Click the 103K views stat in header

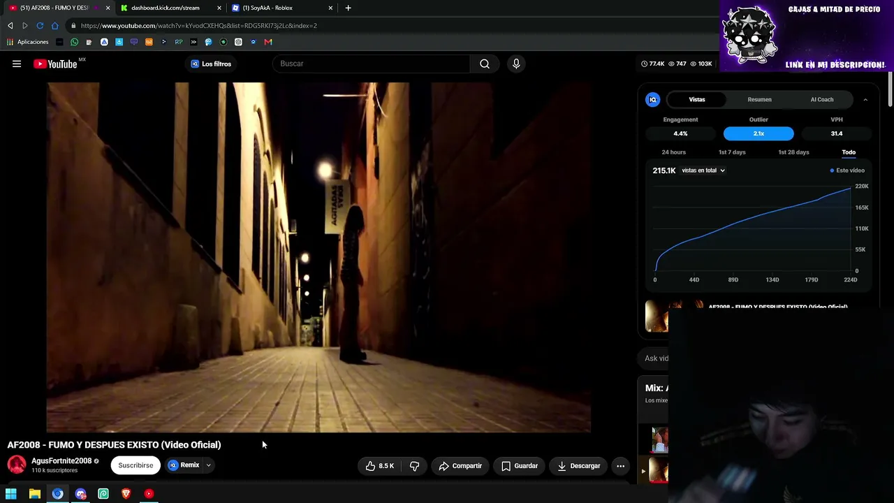click(x=701, y=64)
